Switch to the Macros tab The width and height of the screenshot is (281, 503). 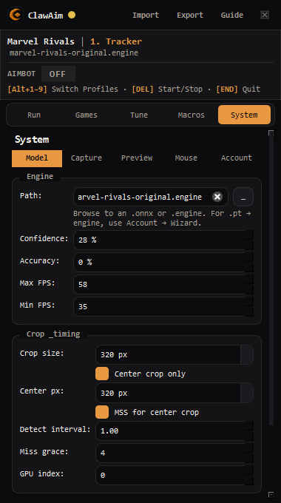pos(192,115)
